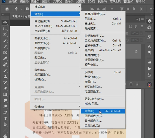Select the Frame tool
Screen dimensions: 155x138
pos(5,52)
